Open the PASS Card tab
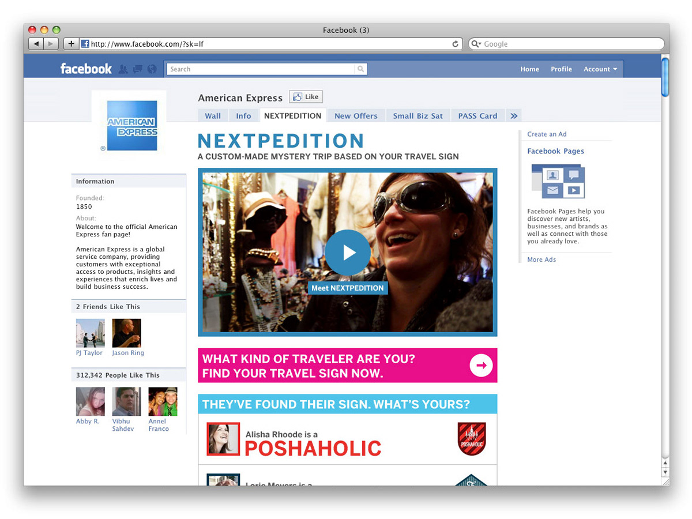This screenshot has height=519, width=692. click(477, 116)
